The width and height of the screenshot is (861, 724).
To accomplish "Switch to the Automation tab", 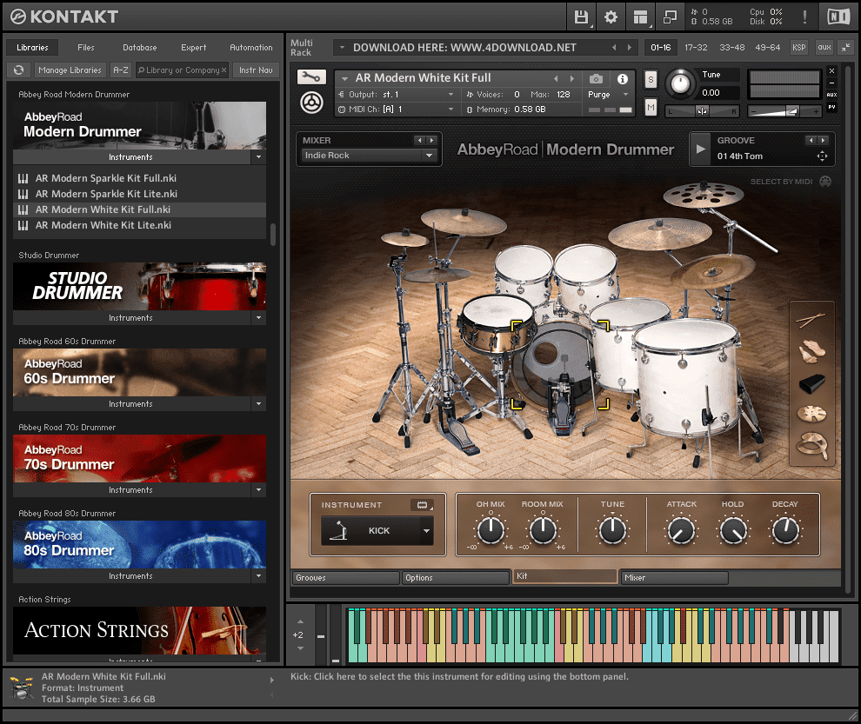I will coord(251,47).
